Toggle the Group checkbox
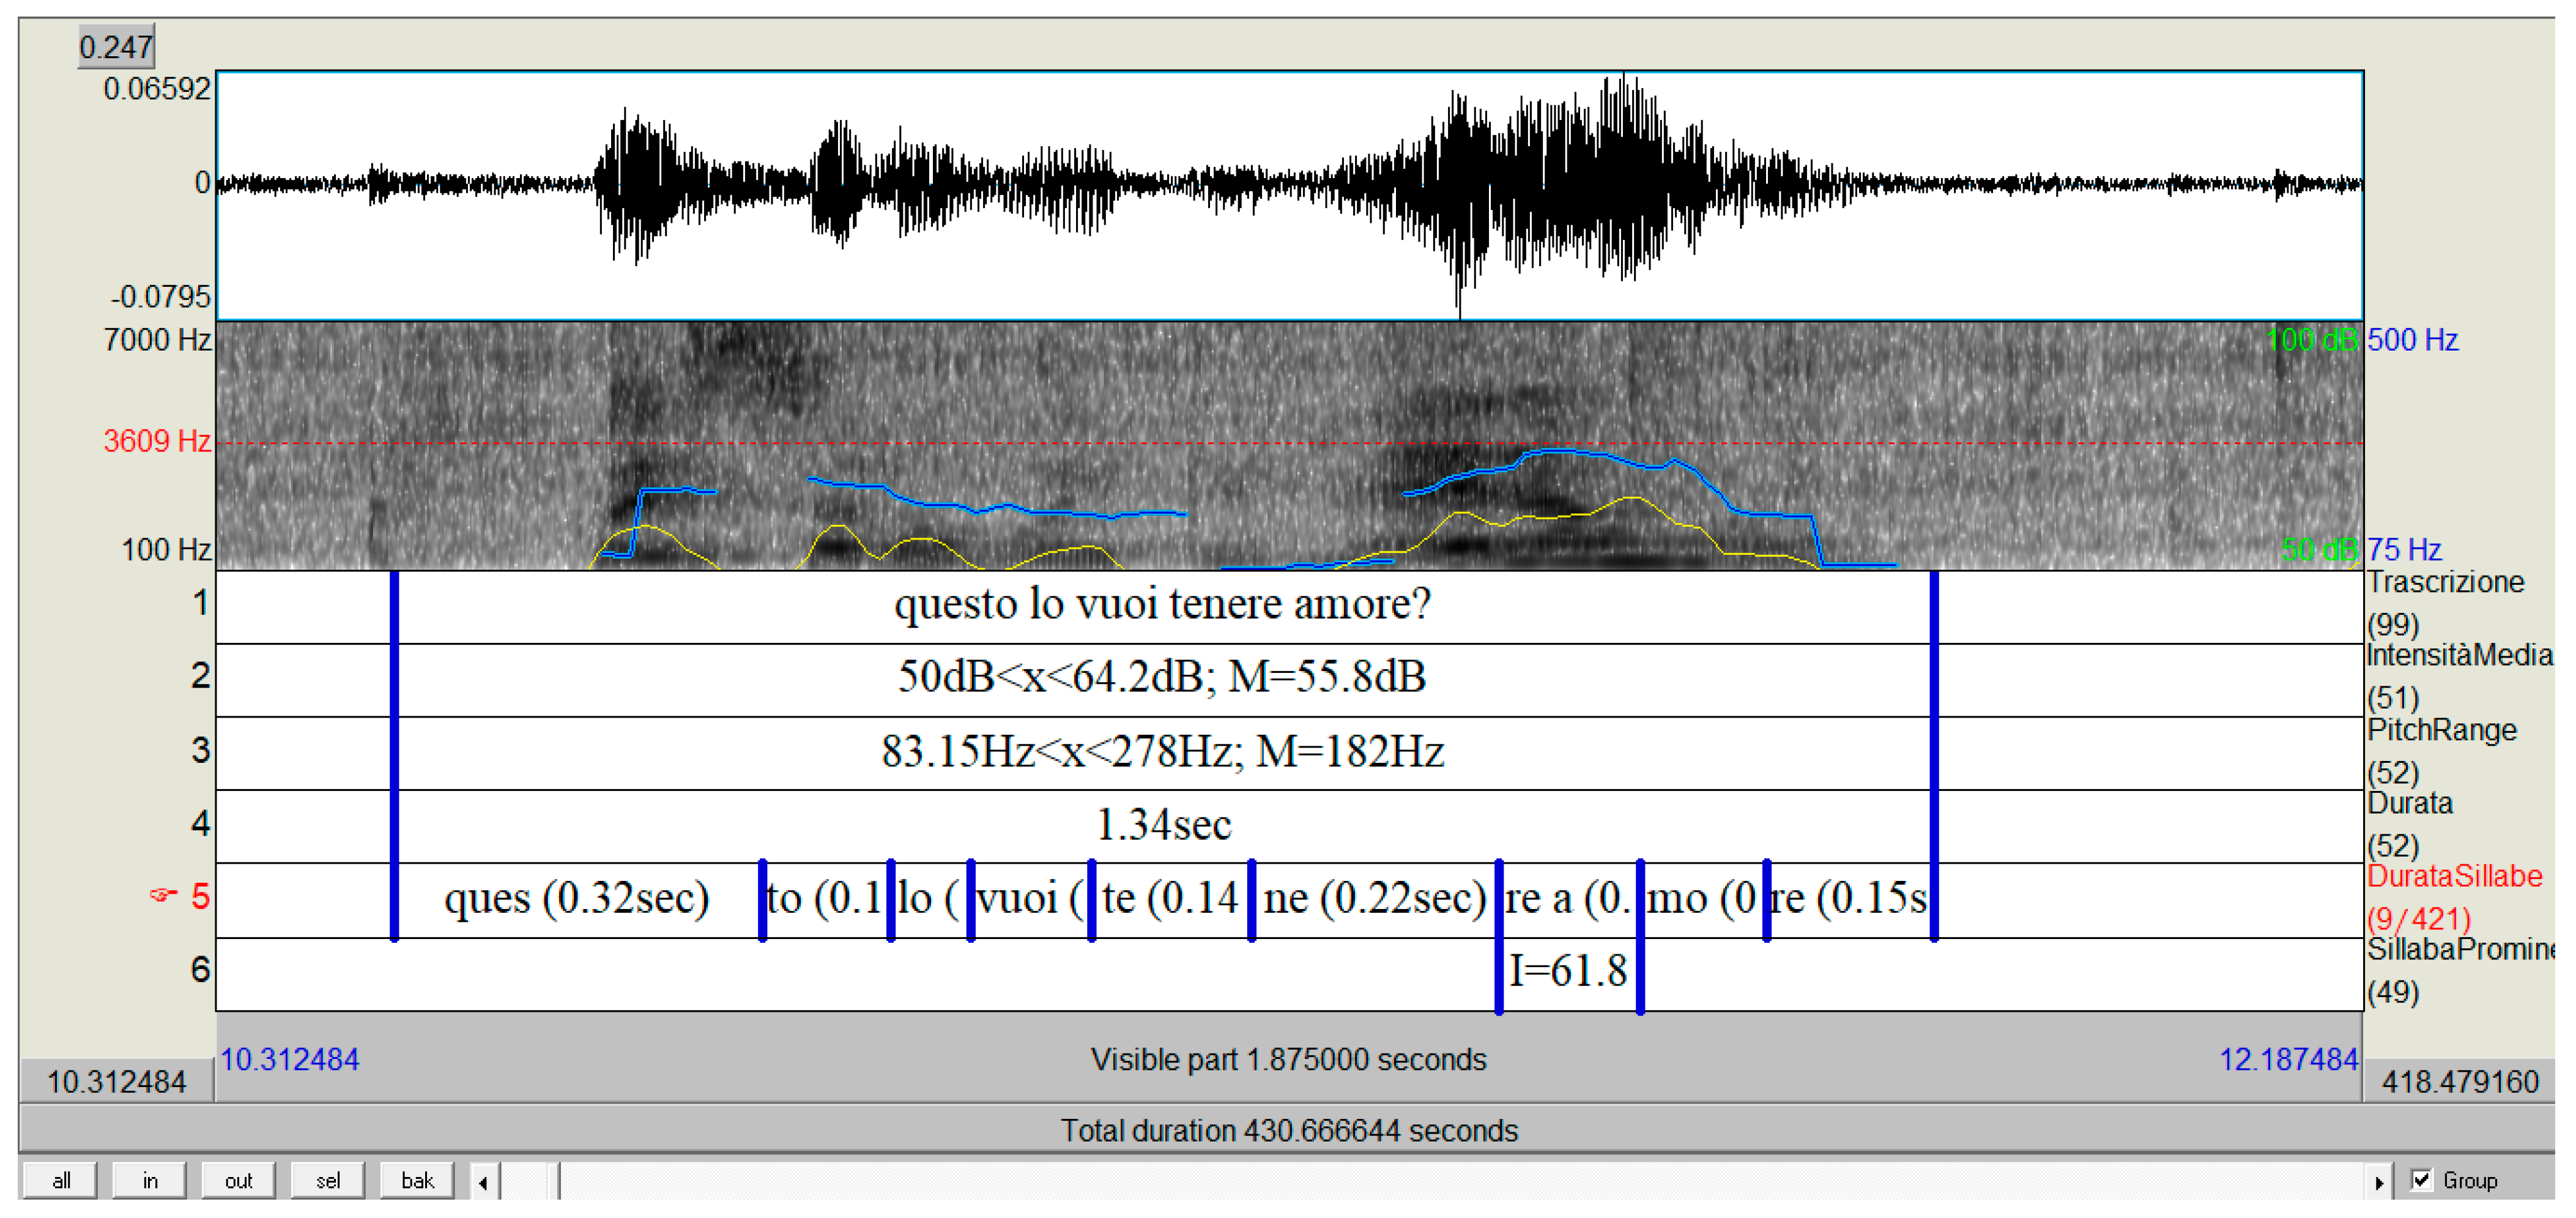2576x1218 pixels. 2421,1180
